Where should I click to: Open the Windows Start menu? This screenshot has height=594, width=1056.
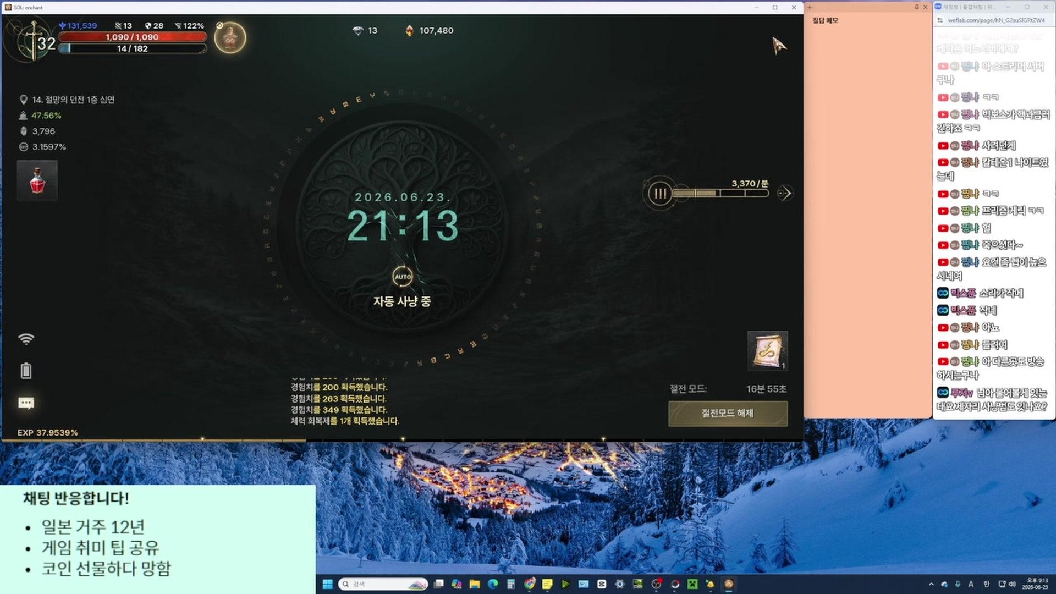point(327,584)
